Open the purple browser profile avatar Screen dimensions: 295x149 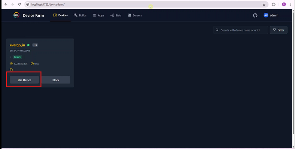click(284, 4)
